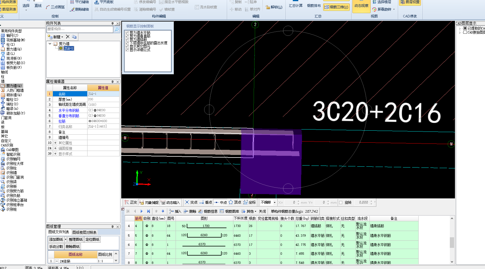The width and height of the screenshot is (485, 269).
Task: Select JLQ-1 component in tree
Action: coord(69,48)
